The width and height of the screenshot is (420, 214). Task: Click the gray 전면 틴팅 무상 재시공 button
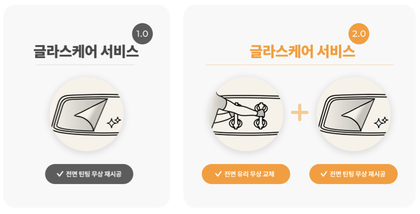coord(89,174)
